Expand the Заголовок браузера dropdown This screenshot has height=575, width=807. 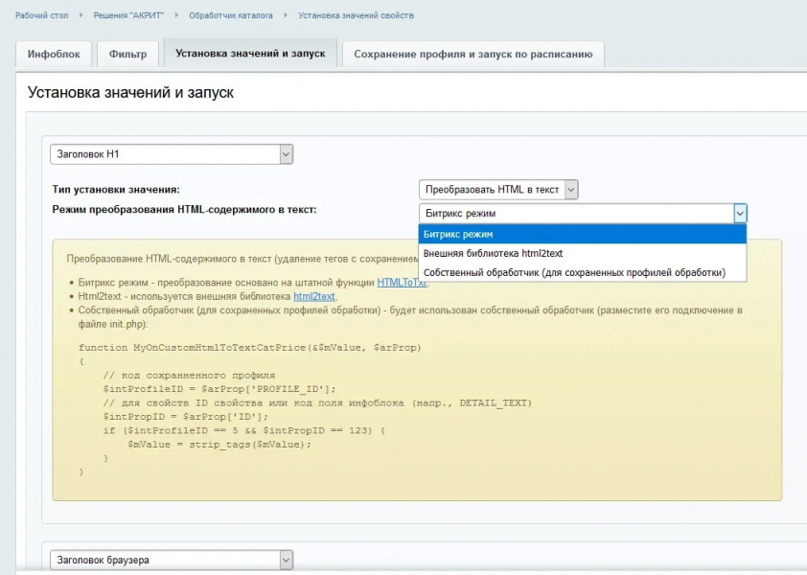point(172,560)
